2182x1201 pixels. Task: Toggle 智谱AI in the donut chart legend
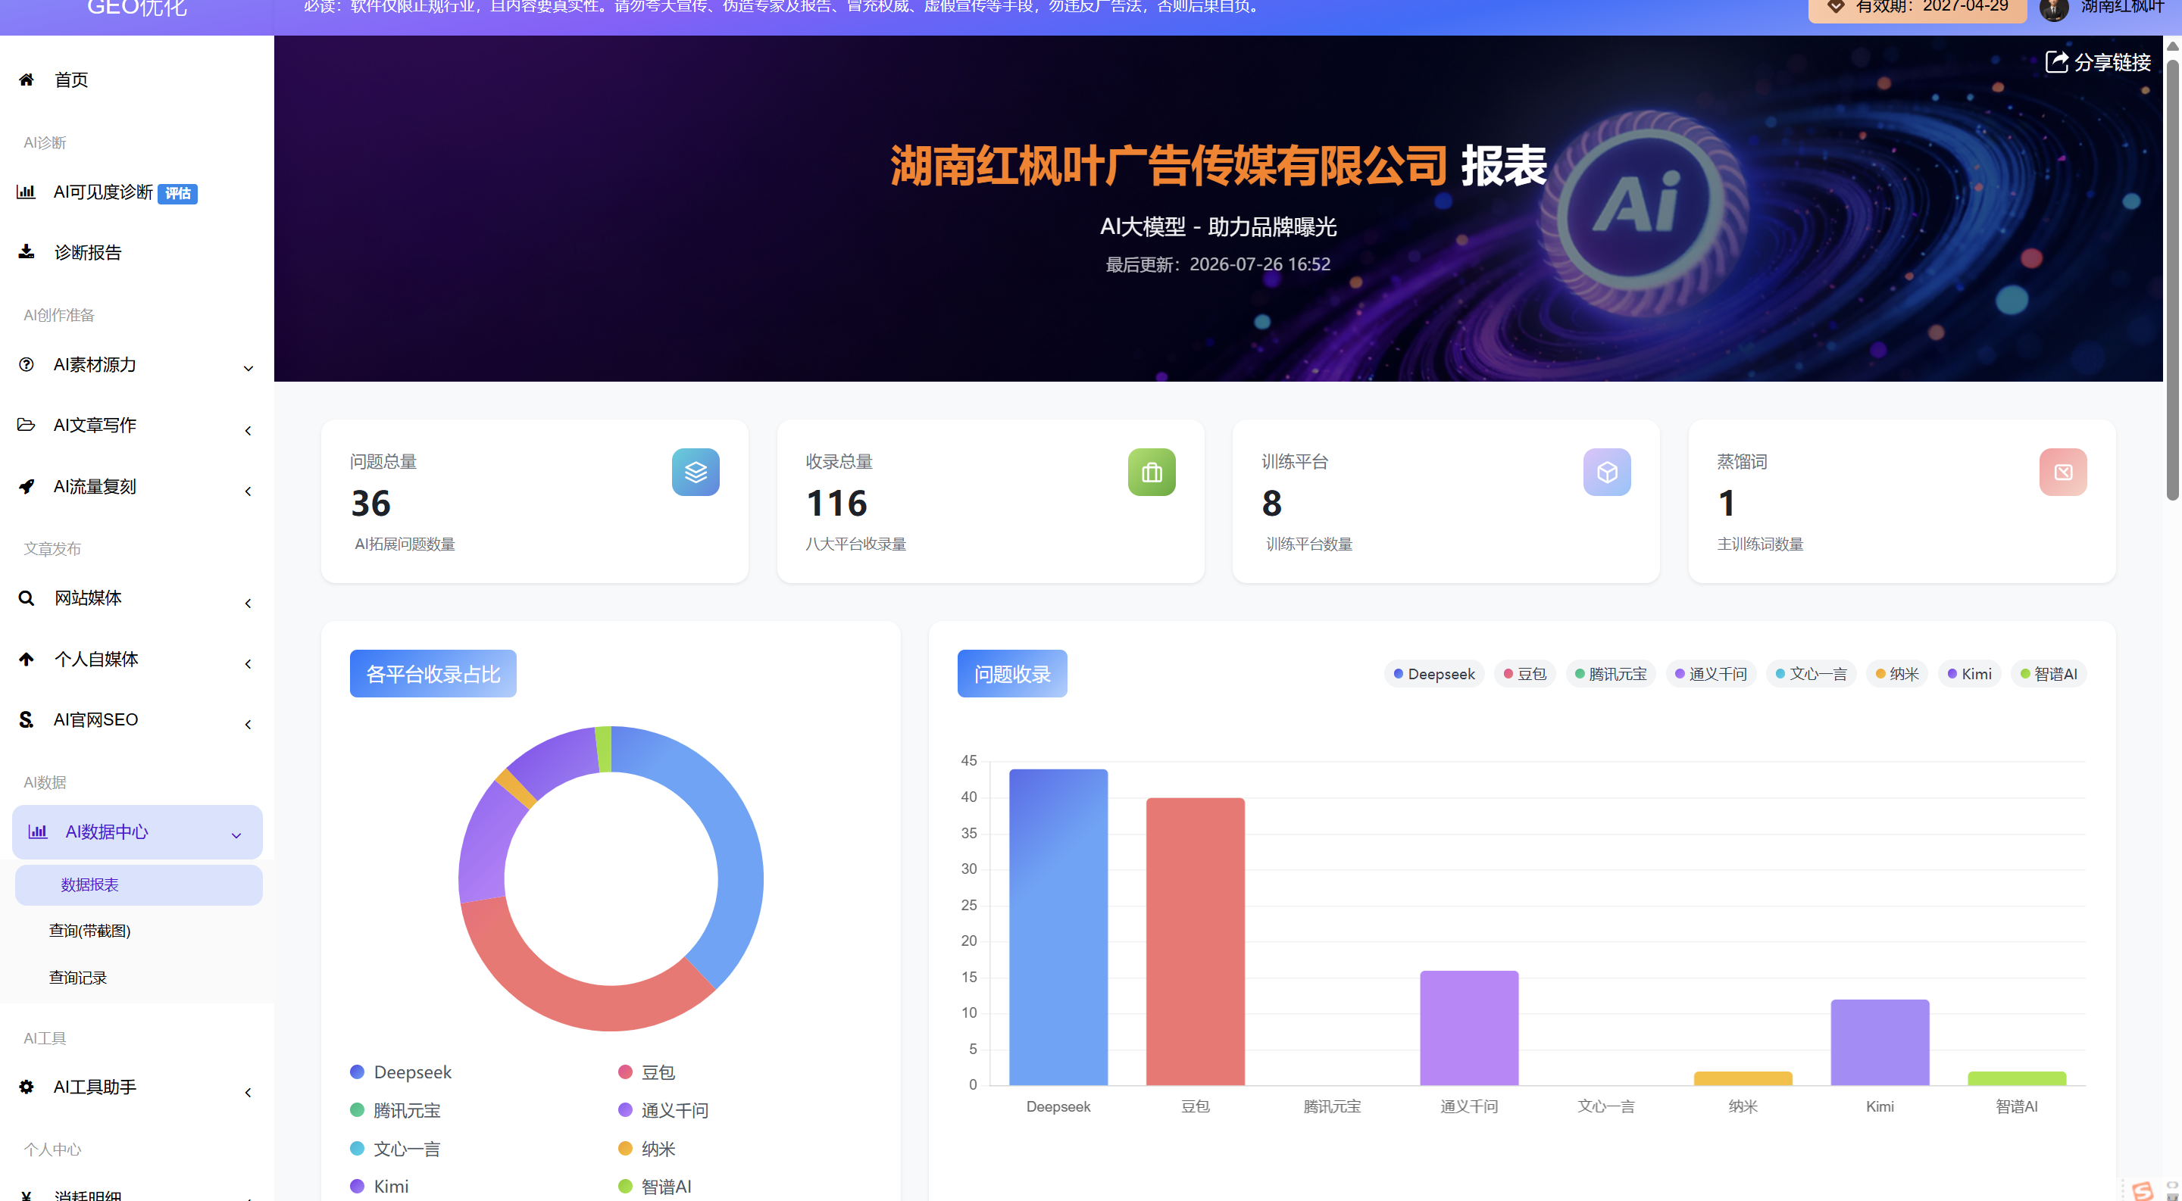pos(655,1187)
